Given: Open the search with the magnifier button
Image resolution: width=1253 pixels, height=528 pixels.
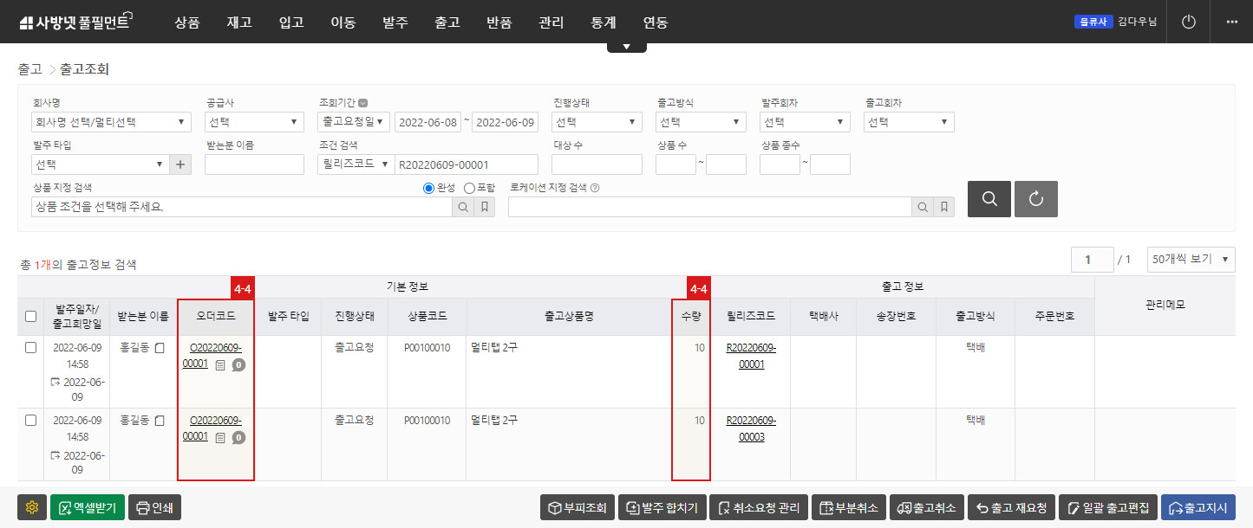Looking at the screenshot, I should [x=989, y=198].
